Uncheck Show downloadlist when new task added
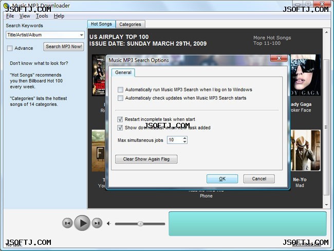The image size is (334, 251). pyautogui.click(x=120, y=128)
